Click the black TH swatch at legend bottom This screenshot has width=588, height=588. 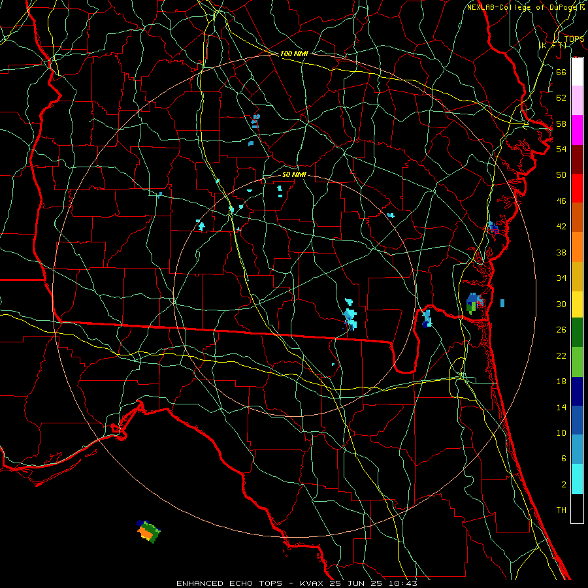point(577,508)
